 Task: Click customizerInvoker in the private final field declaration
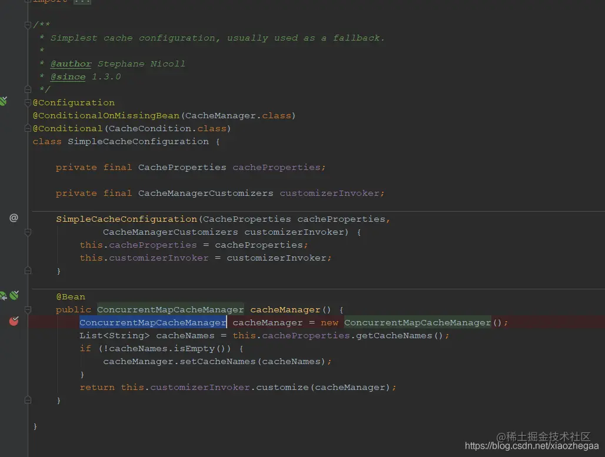tap(330, 194)
